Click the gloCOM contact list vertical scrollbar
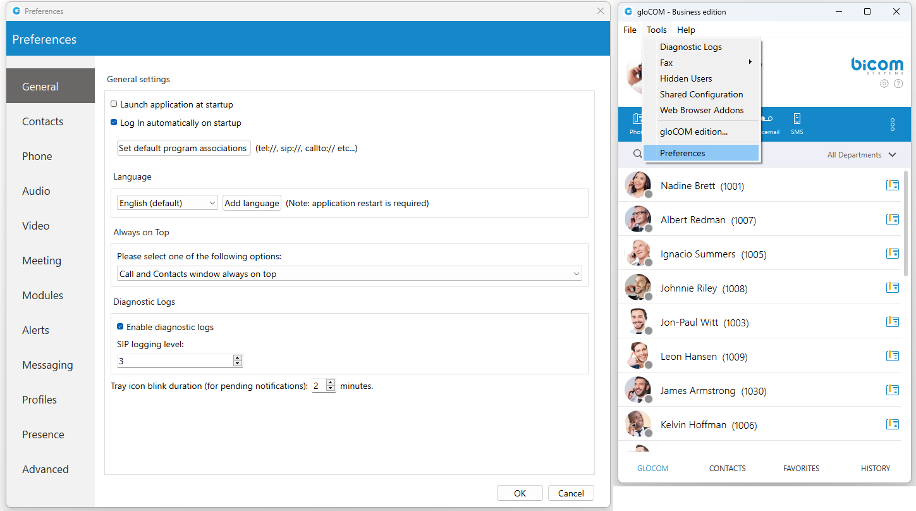916x511 pixels. tap(907, 223)
